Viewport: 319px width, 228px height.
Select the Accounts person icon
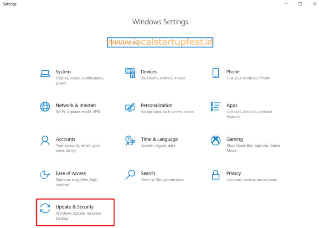tap(45, 140)
